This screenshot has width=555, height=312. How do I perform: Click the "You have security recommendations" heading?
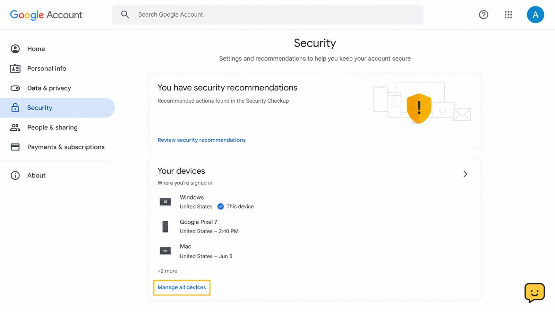pos(228,88)
